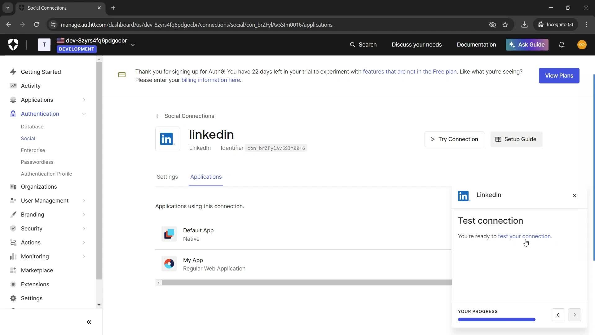The width and height of the screenshot is (595, 335).
Task: Open browser downloads
Action: coord(524,25)
